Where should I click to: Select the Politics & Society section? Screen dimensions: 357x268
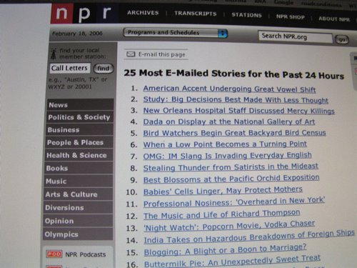(80, 117)
